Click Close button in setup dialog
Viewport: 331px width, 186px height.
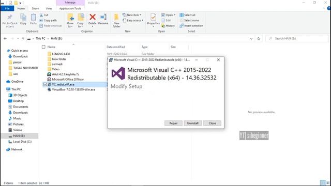(x=212, y=123)
